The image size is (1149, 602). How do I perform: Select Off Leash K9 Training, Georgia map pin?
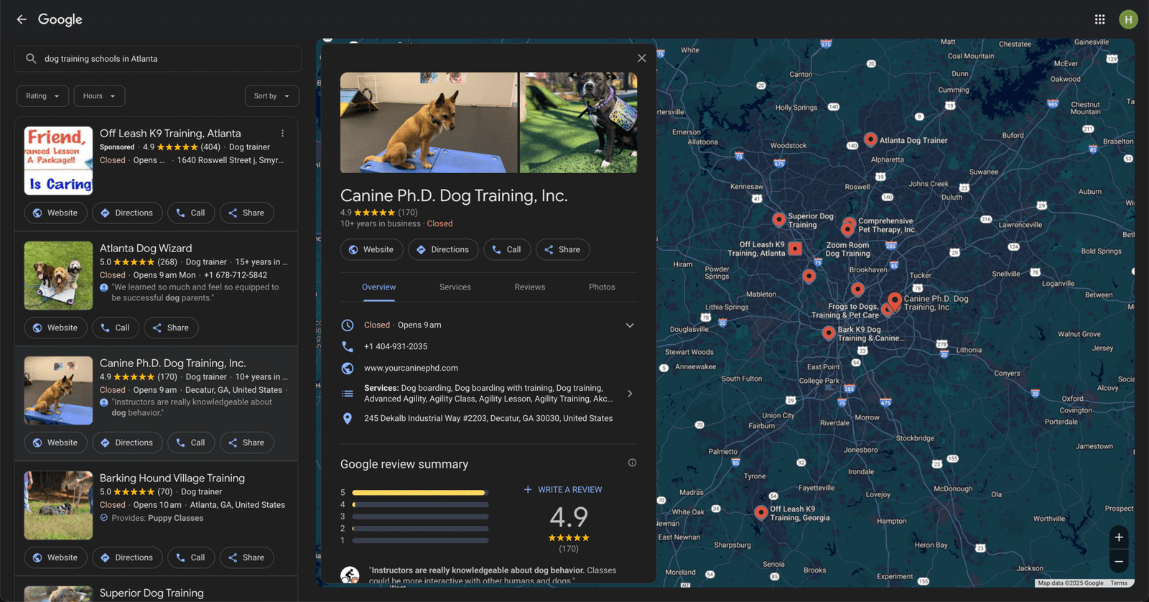[761, 512]
